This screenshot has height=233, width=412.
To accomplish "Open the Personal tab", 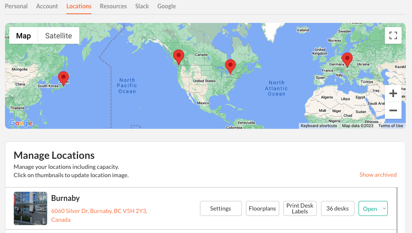I will point(16,6).
